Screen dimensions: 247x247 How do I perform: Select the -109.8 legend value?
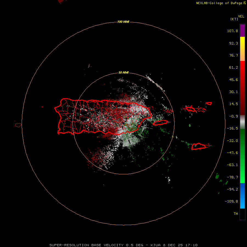pyautogui.click(x=231, y=201)
